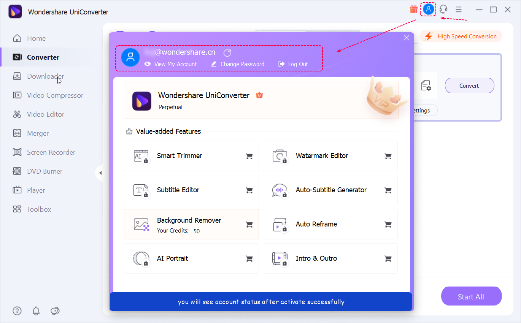Buy Subtitle Editor via cart icon
Image resolution: width=521 pixels, height=323 pixels.
[x=249, y=190]
